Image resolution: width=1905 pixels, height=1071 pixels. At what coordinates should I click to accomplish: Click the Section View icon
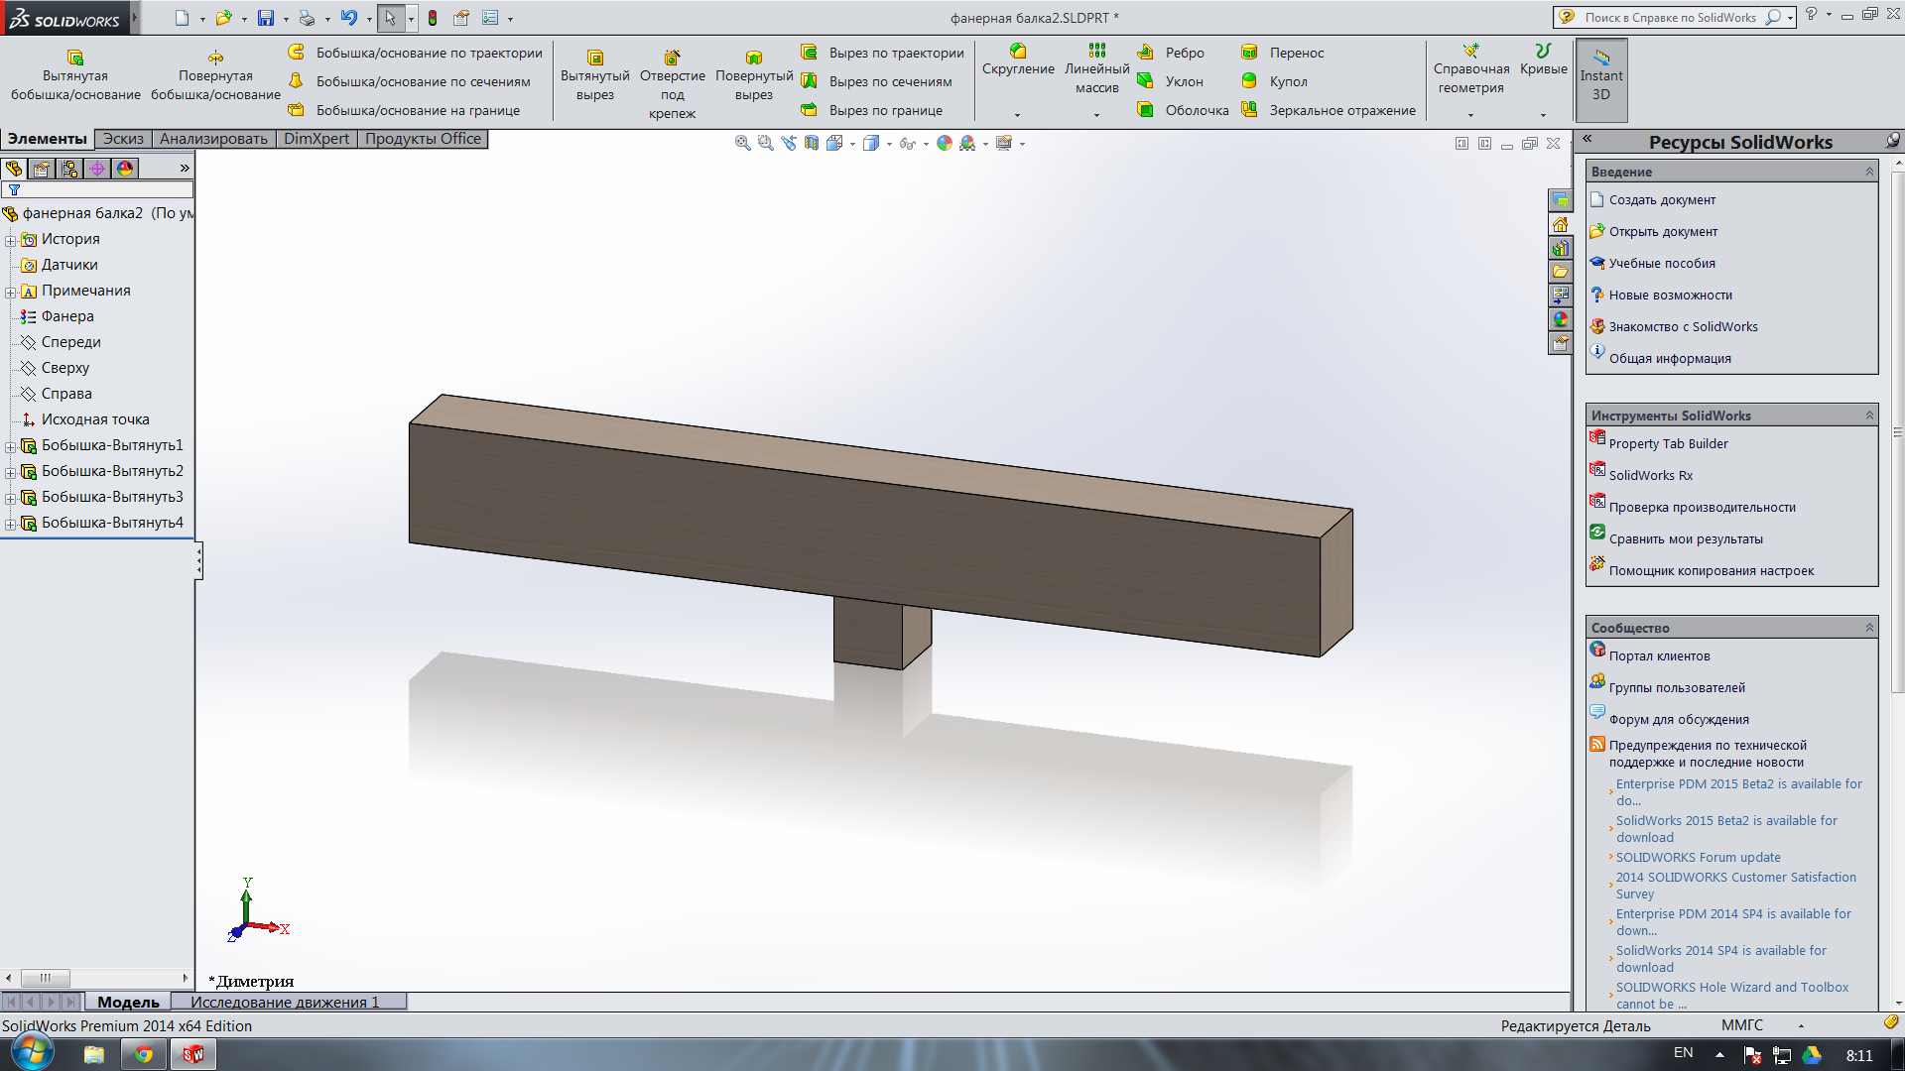pyautogui.click(x=812, y=143)
